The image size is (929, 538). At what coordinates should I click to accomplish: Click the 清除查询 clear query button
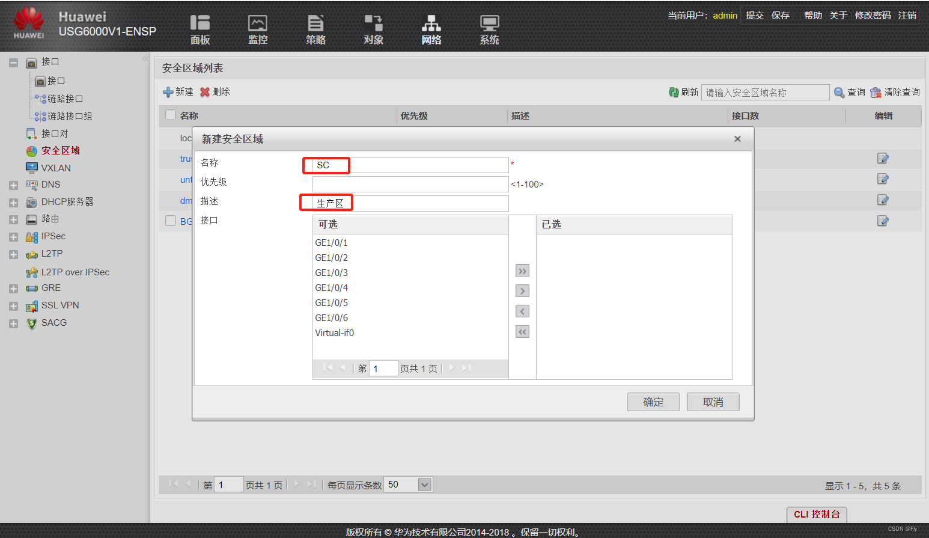pos(895,92)
